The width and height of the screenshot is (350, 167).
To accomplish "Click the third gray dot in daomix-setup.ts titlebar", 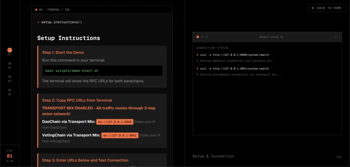I will pyautogui.click(x=206, y=37).
